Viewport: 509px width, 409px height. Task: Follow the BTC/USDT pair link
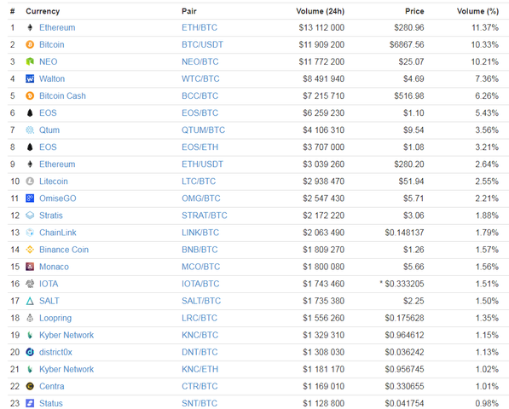pyautogui.click(x=202, y=44)
